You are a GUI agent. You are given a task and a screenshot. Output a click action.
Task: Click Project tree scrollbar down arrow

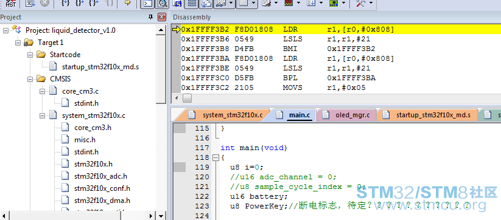(162, 216)
